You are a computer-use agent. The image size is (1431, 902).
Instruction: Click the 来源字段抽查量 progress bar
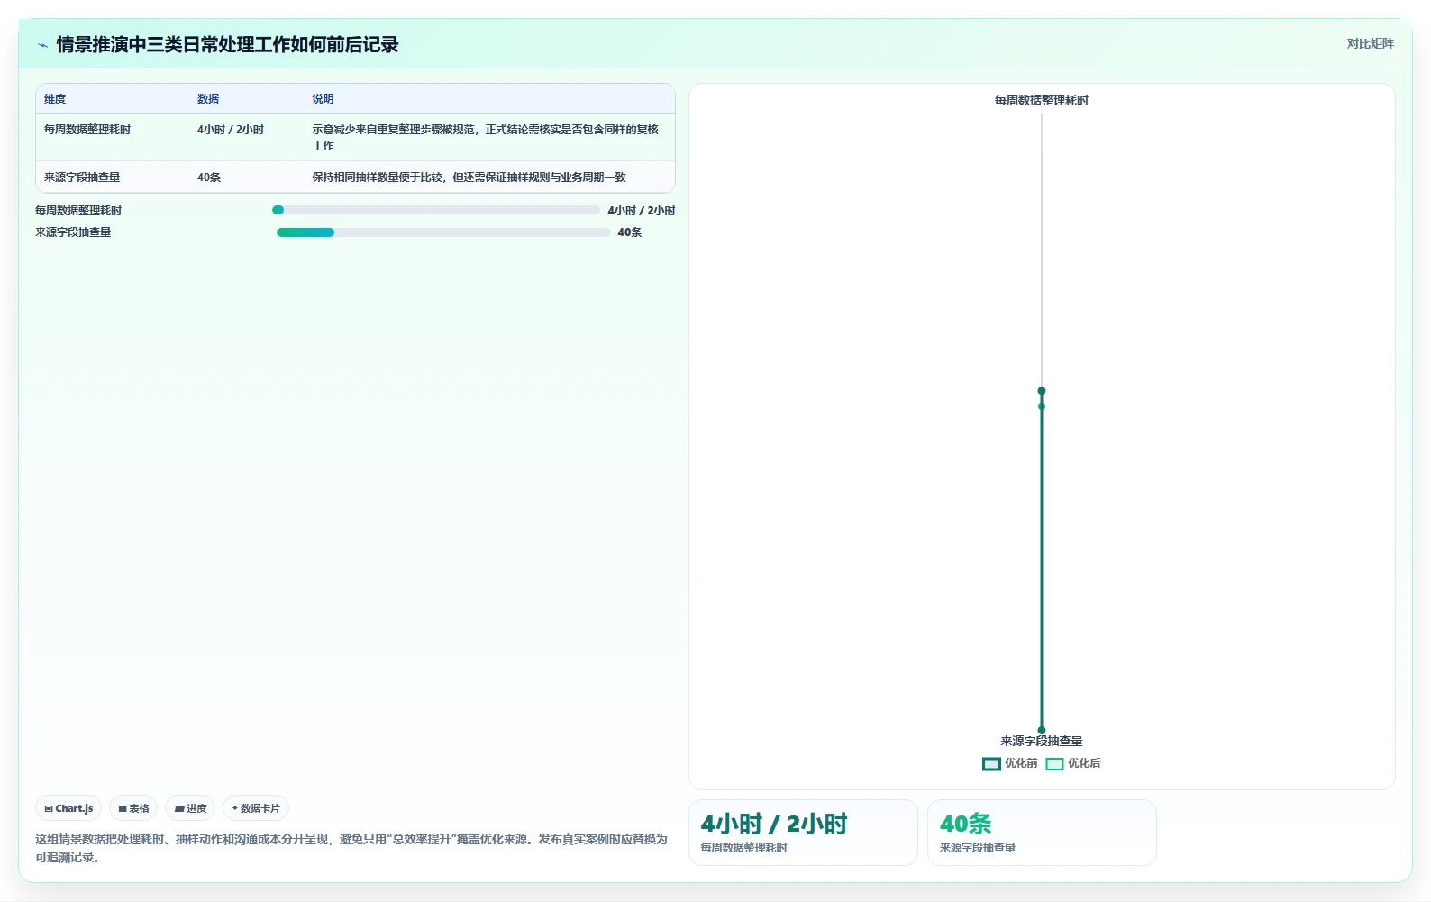coord(443,232)
